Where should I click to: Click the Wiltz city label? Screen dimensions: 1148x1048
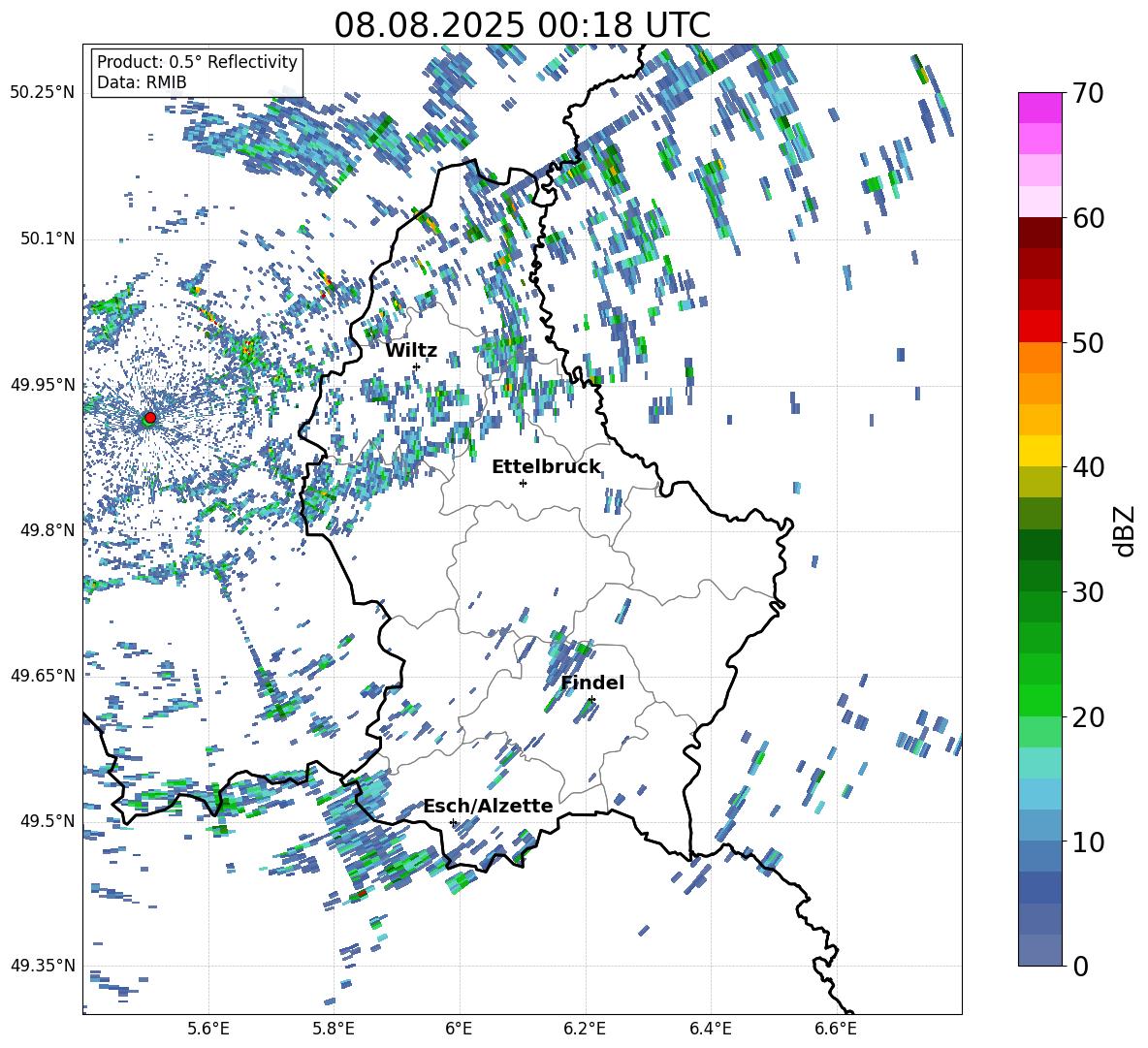pyautogui.click(x=411, y=351)
